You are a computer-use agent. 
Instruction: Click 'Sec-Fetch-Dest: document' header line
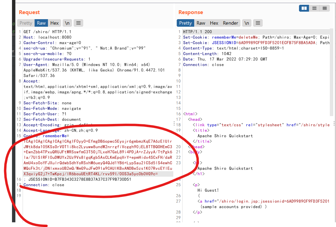pyautogui.click(x=52, y=119)
